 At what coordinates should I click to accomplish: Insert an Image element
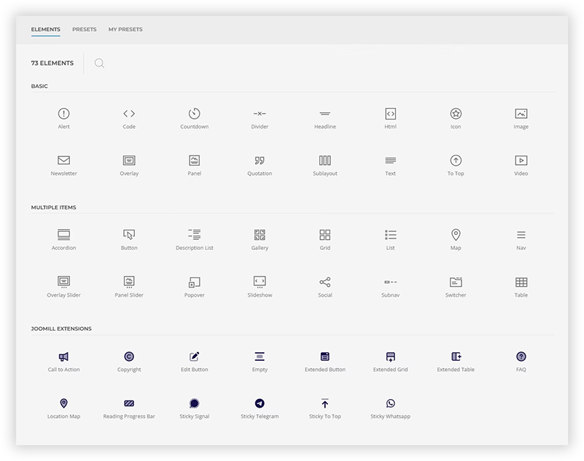[x=521, y=119]
